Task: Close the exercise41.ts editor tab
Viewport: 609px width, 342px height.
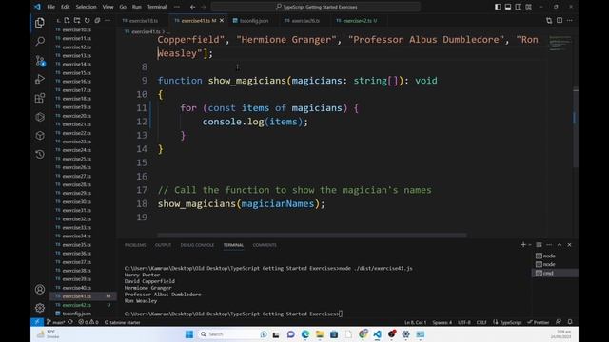Action: (x=222, y=21)
